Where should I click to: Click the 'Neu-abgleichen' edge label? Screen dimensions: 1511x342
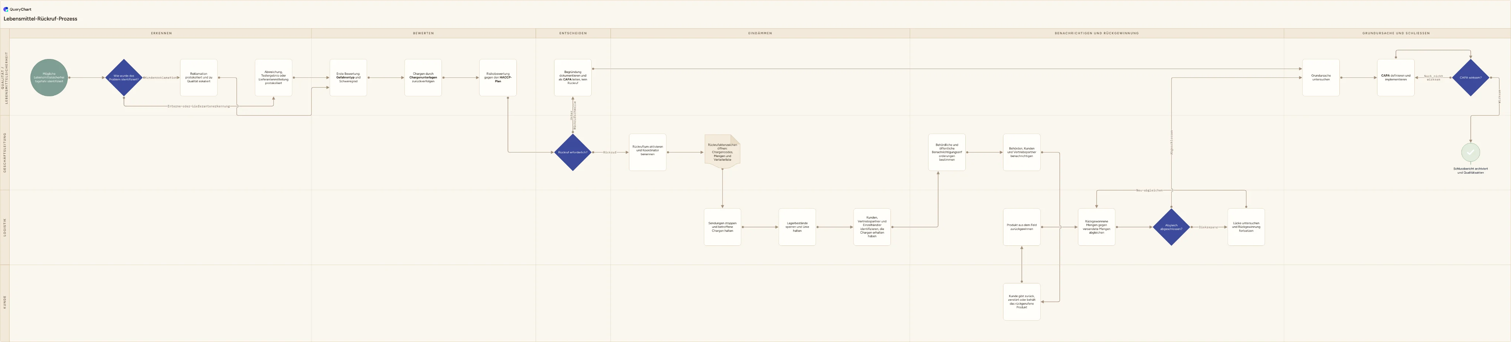(x=1149, y=190)
